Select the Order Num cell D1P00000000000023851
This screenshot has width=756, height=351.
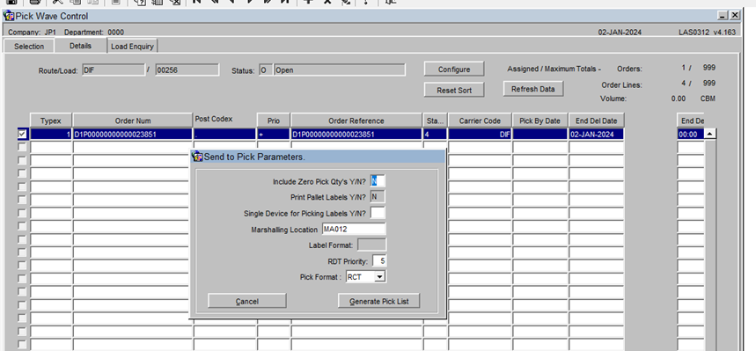133,135
